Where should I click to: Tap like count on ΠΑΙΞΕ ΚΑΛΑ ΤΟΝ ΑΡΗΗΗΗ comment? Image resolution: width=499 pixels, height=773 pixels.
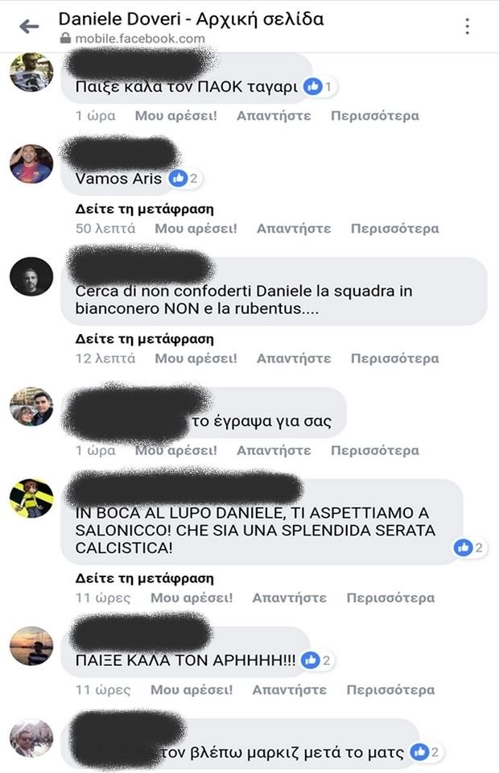pyautogui.click(x=326, y=660)
